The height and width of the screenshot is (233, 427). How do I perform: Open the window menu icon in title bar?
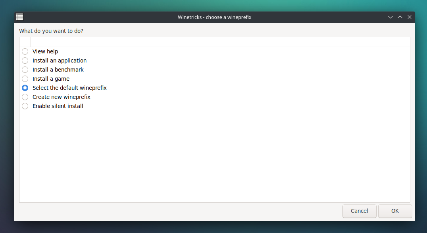tap(19, 17)
